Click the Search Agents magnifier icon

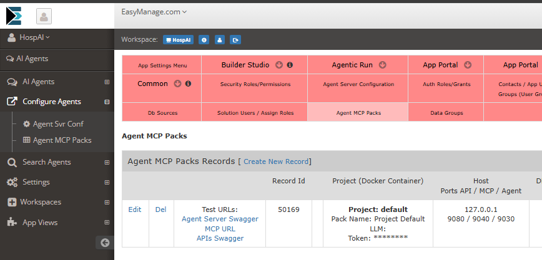pos(12,162)
